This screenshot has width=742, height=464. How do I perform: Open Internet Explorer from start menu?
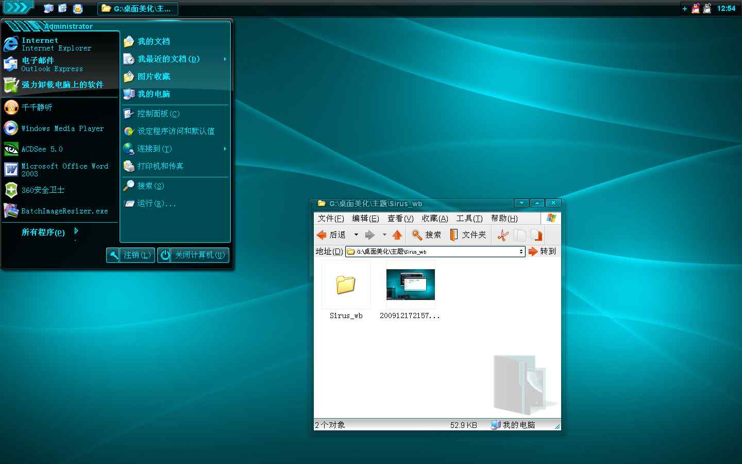[x=60, y=44]
